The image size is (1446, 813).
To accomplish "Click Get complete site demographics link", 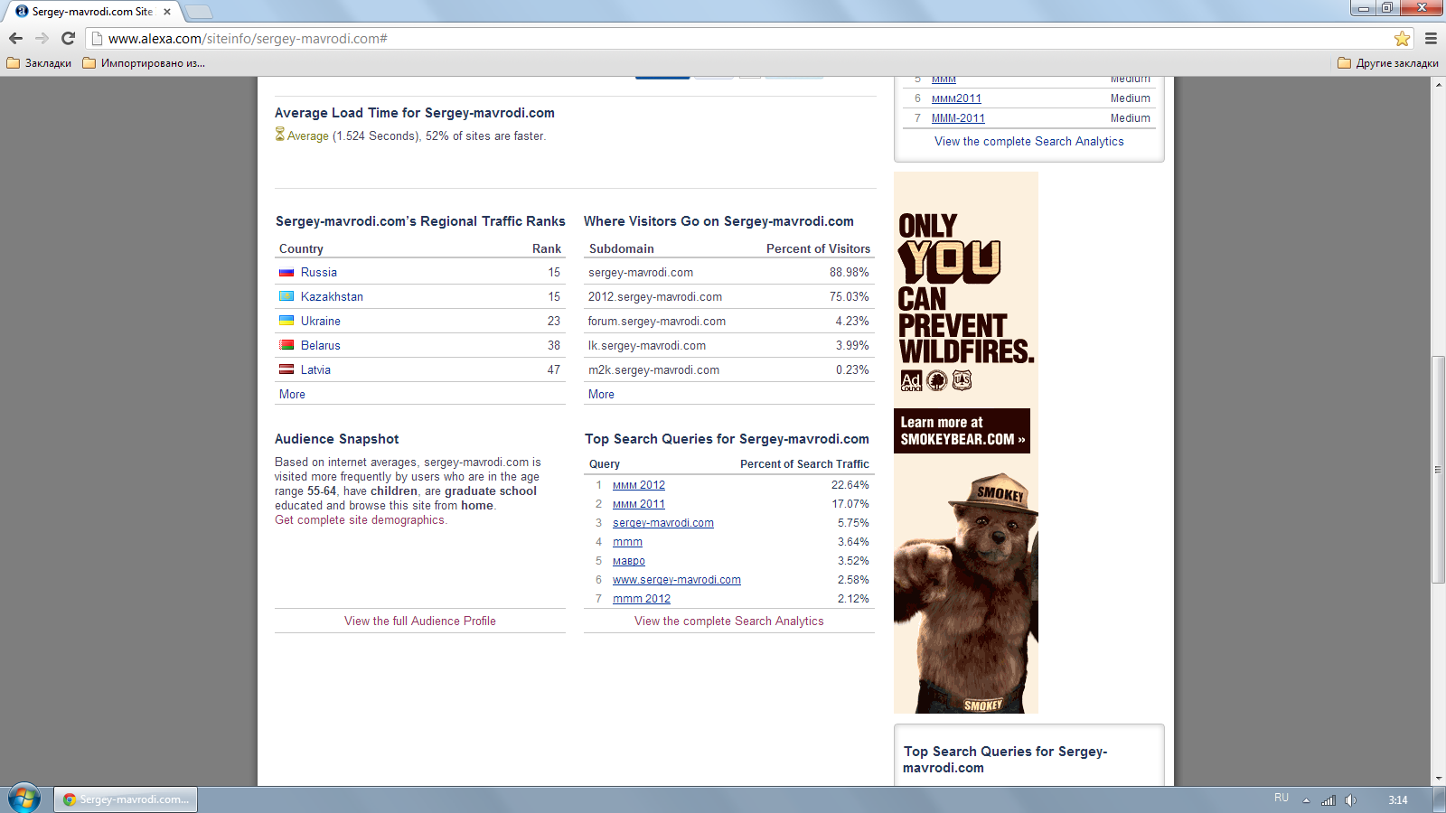I will pos(360,519).
